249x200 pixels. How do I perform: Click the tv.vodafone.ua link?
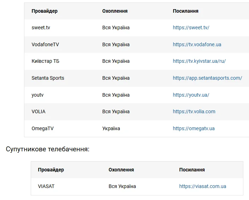point(197,44)
